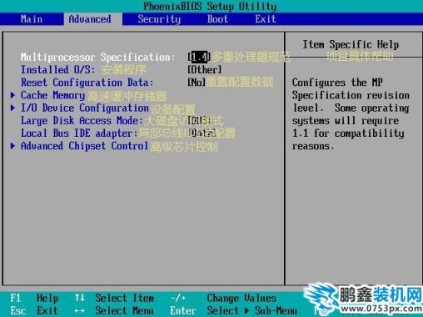The image size is (423, 317).
Task: Click Reset Configuration Data label
Action: point(87,83)
